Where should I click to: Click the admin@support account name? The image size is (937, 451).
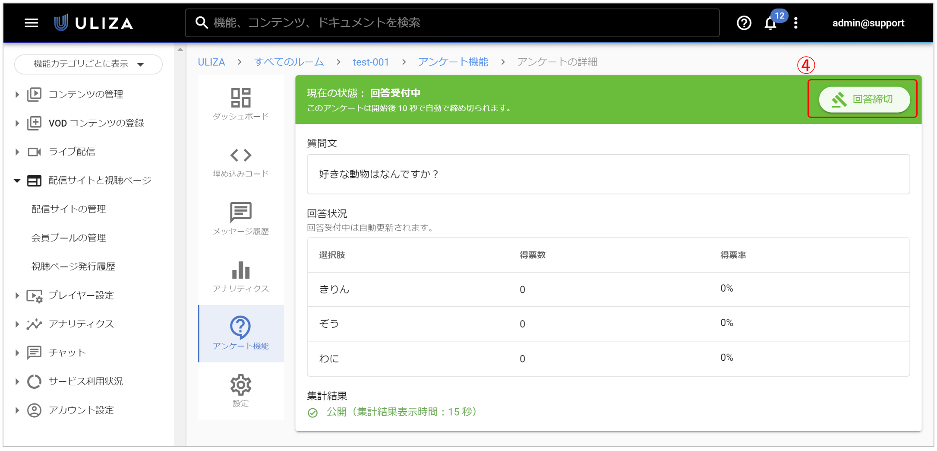pyautogui.click(x=868, y=23)
